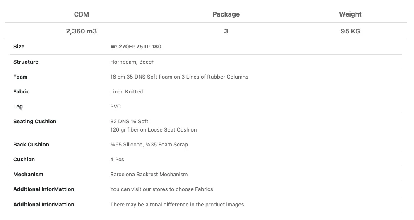Click the Hornbeam, Beech structure value
The height and width of the screenshot is (220, 414).
132,62
